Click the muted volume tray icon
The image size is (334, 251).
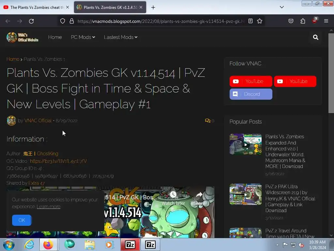click(x=301, y=245)
